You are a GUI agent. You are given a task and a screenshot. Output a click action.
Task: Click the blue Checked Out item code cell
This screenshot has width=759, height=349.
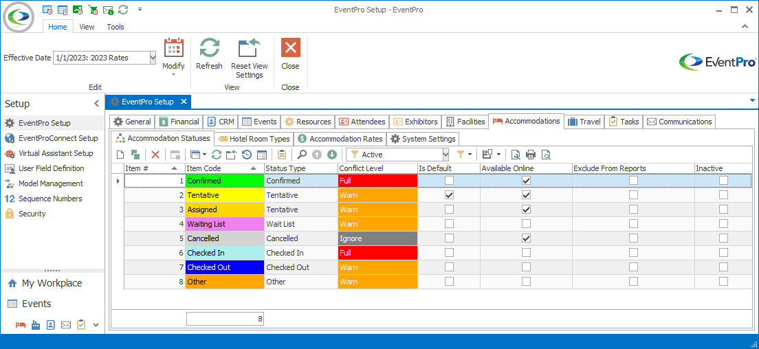point(225,267)
